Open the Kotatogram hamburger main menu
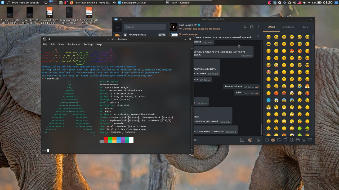339x190 pixels. (117, 27)
